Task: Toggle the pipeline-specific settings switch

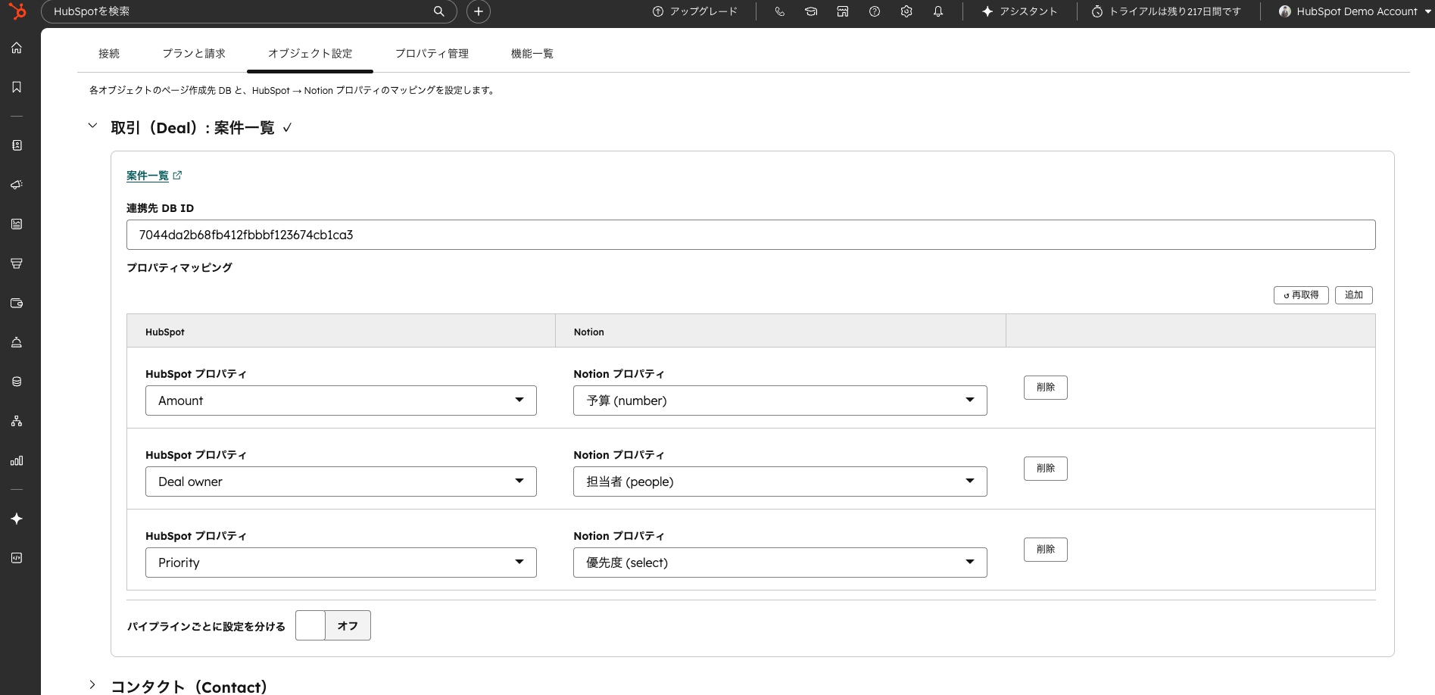Action: pos(333,625)
